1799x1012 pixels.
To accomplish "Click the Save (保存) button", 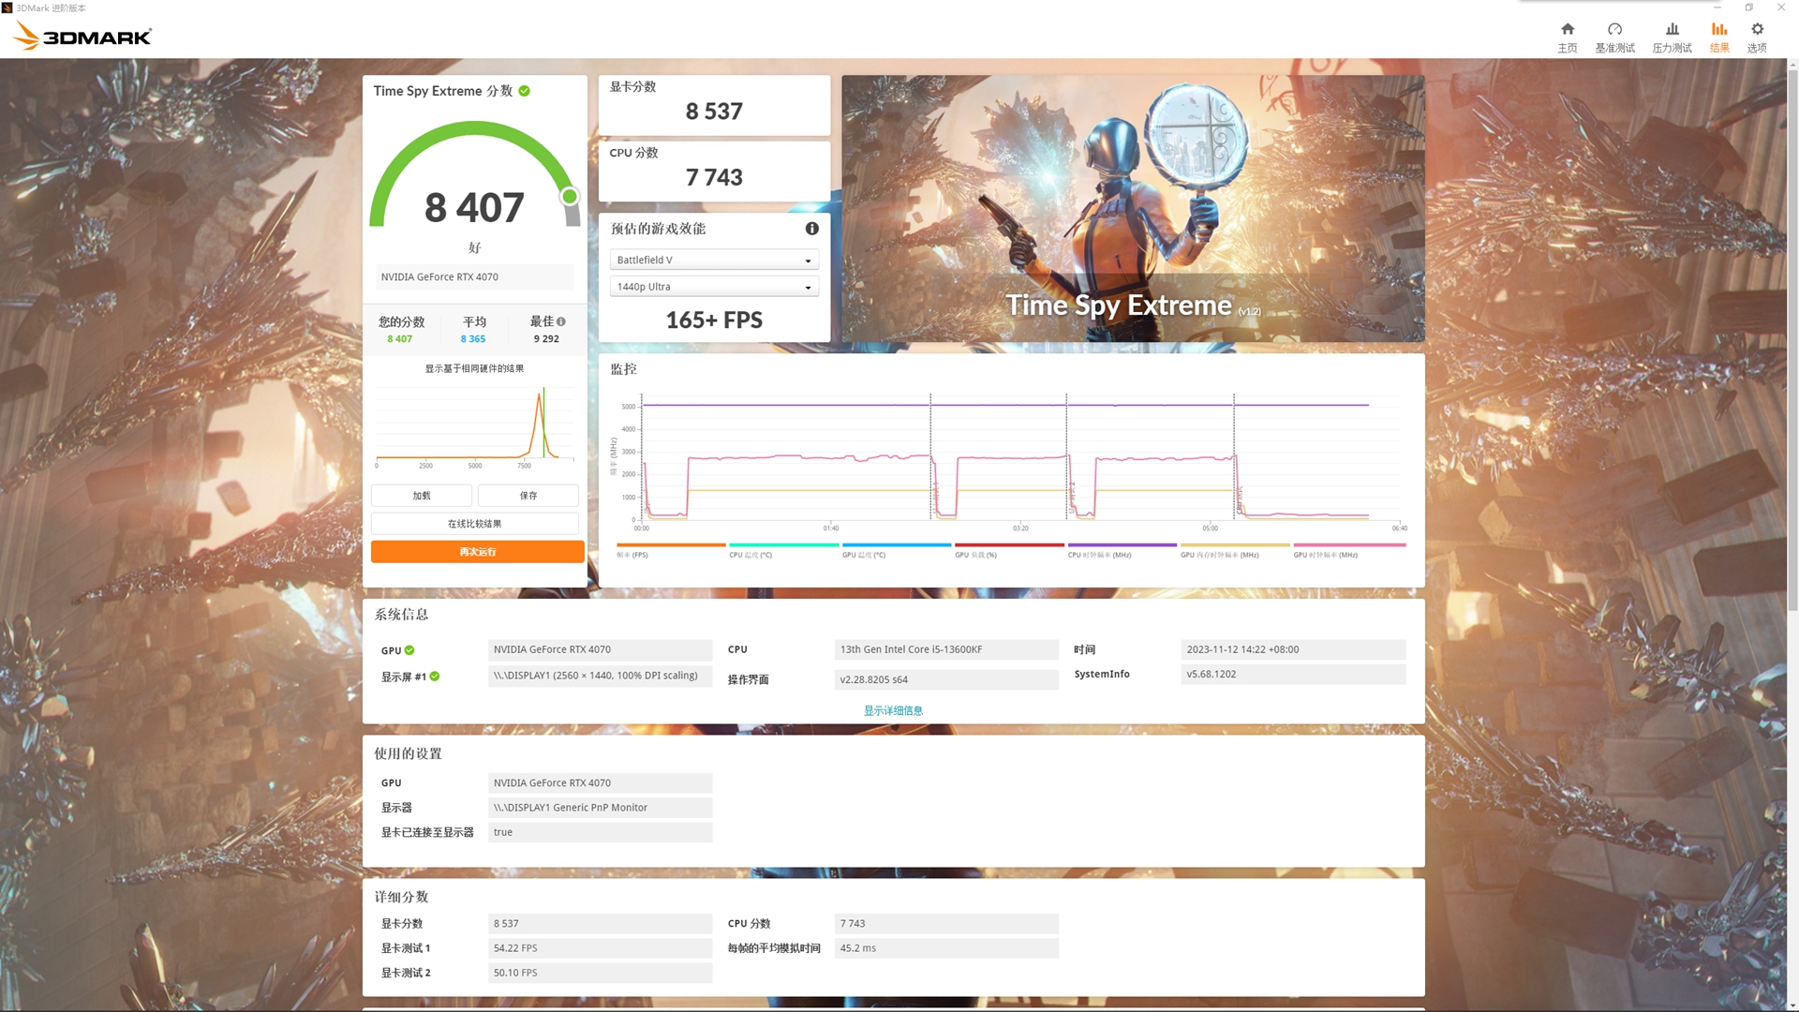I will (x=528, y=496).
